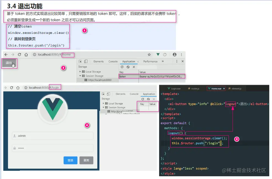Click the gray 重置 reset button
272x179 pixels.
point(86,160)
